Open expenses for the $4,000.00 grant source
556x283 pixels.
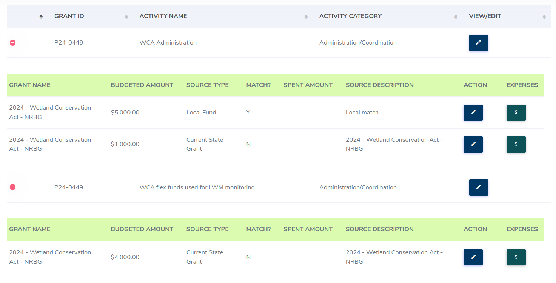516,257
